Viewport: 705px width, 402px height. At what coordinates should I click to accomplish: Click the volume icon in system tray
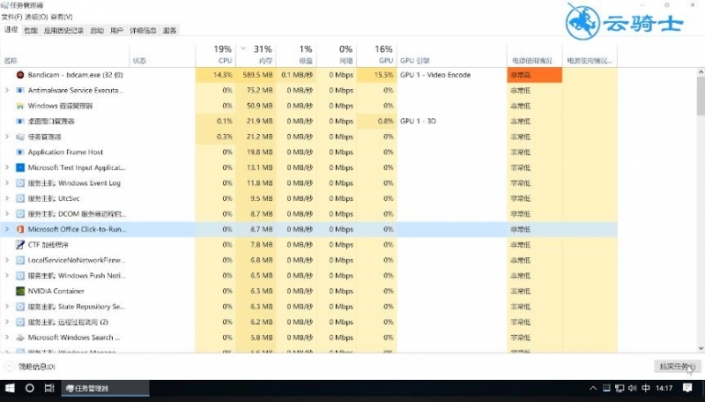(x=632, y=388)
